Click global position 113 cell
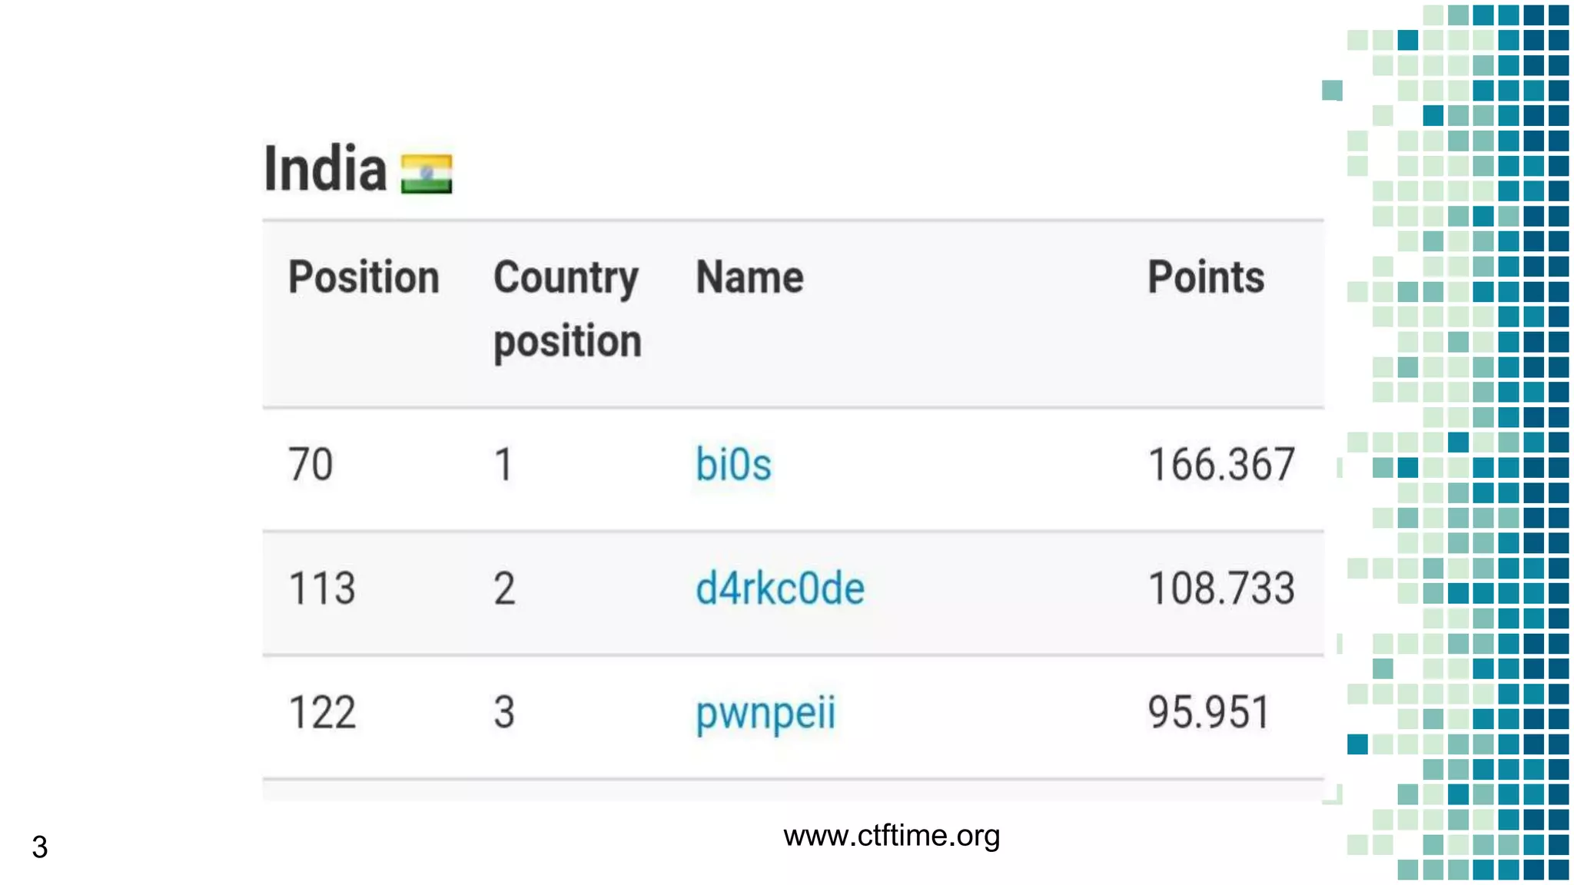Image resolution: width=1574 pixels, height=885 pixels. (322, 588)
